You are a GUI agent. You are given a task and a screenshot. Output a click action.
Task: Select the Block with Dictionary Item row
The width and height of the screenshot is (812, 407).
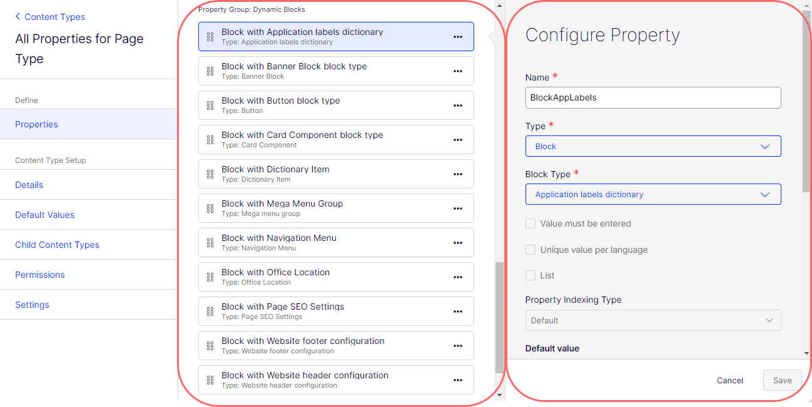(x=336, y=174)
